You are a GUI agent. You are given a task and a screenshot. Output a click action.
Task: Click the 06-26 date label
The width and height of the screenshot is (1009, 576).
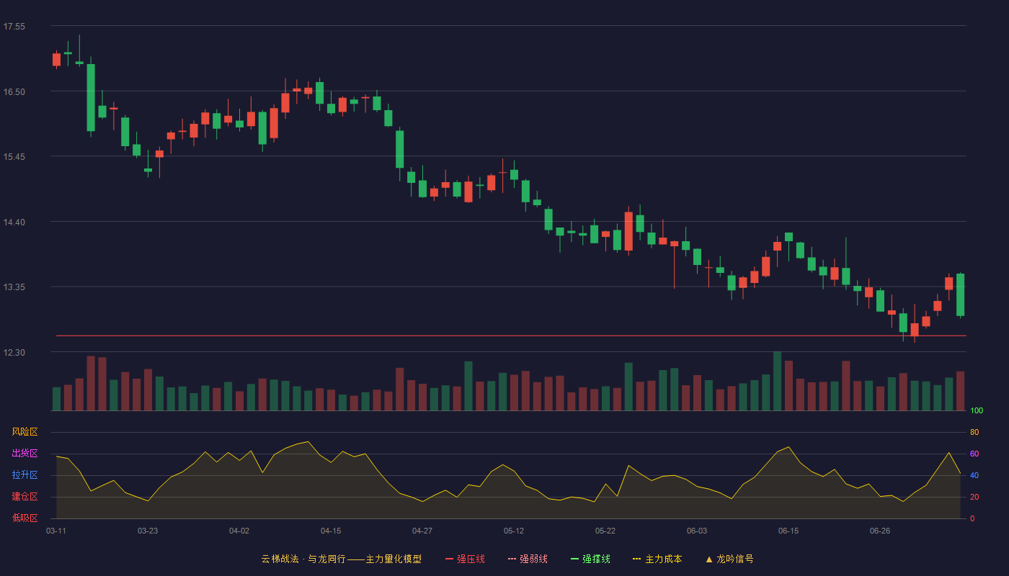pyautogui.click(x=880, y=531)
